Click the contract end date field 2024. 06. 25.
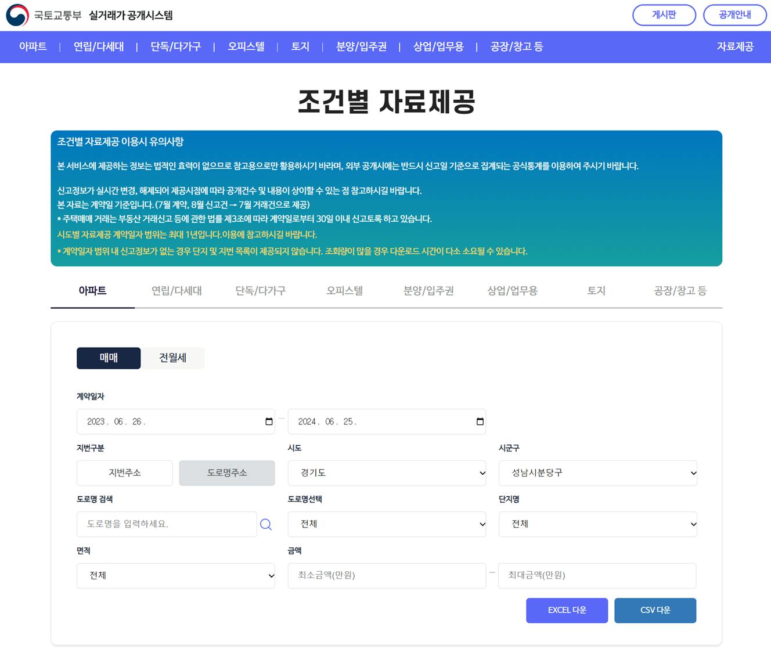Image resolution: width=771 pixels, height=653 pixels. click(387, 422)
